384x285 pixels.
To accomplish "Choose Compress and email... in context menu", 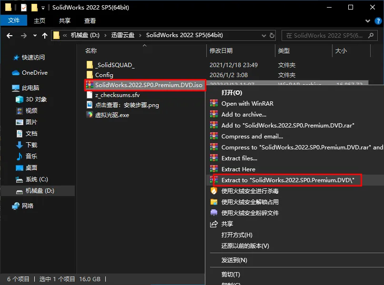I will [x=252, y=136].
